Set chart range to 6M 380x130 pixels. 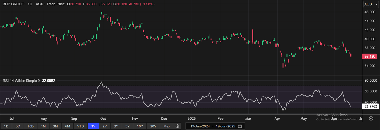(x=67, y=126)
